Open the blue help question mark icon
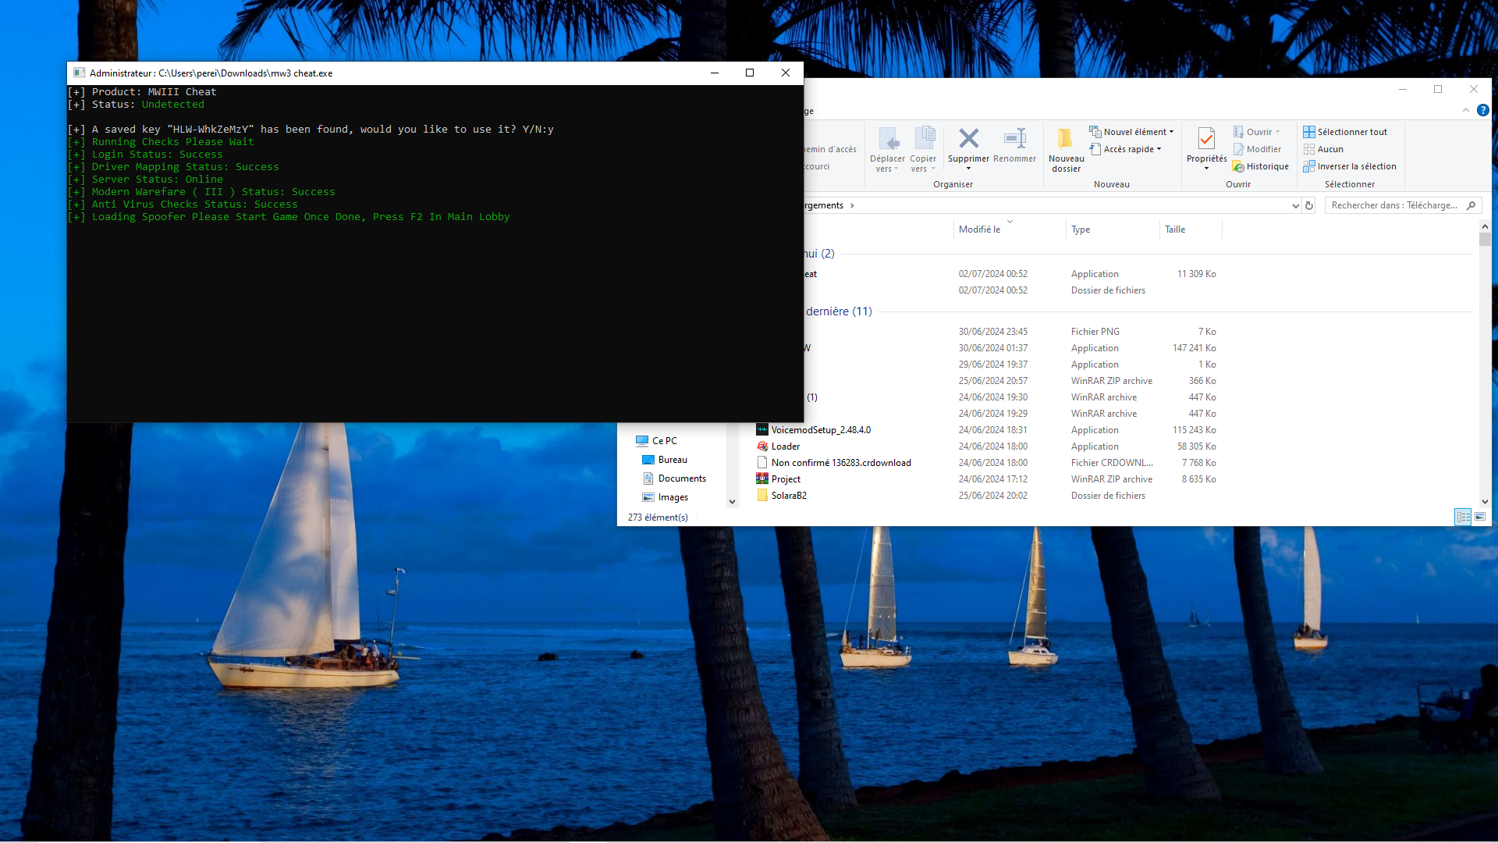1498x843 pixels. pos(1482,111)
